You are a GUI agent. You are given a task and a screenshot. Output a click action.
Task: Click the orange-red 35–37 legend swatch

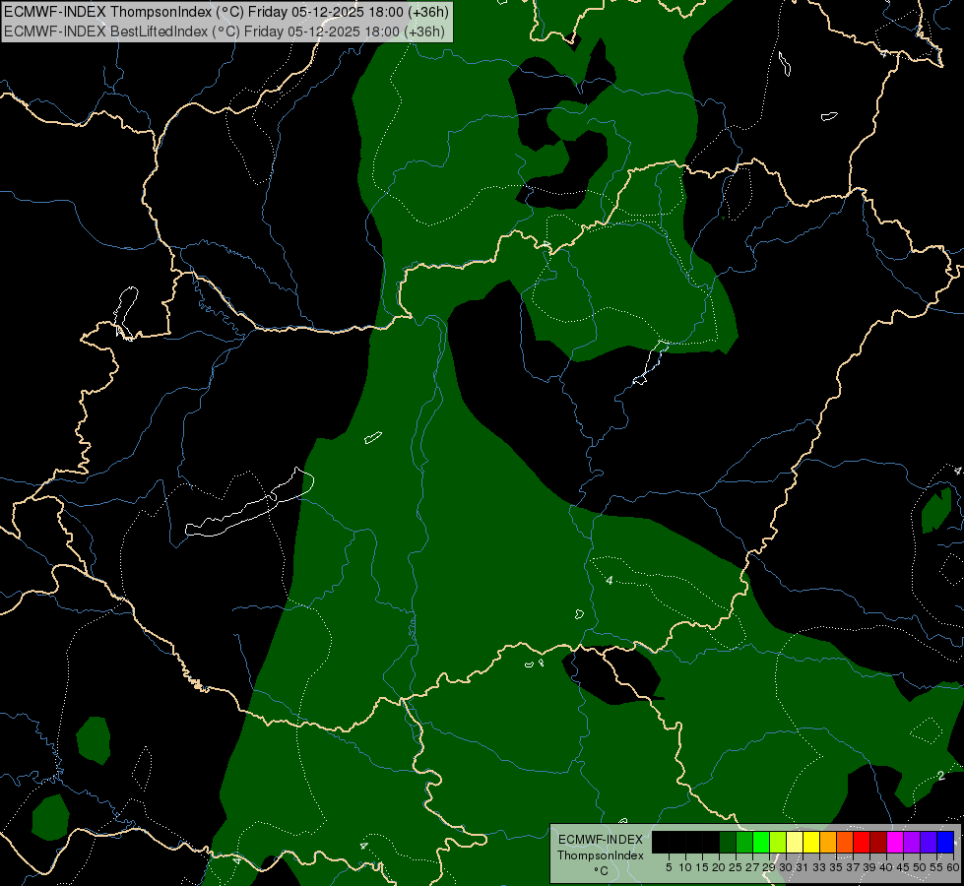(x=845, y=842)
